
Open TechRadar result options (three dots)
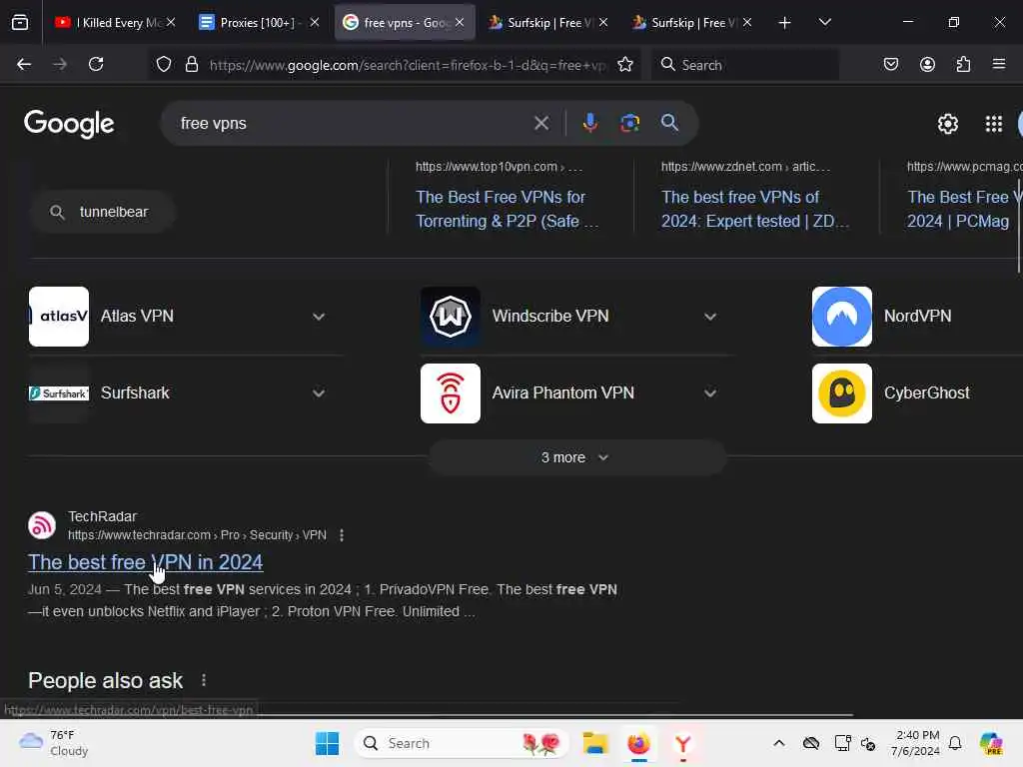click(x=342, y=535)
